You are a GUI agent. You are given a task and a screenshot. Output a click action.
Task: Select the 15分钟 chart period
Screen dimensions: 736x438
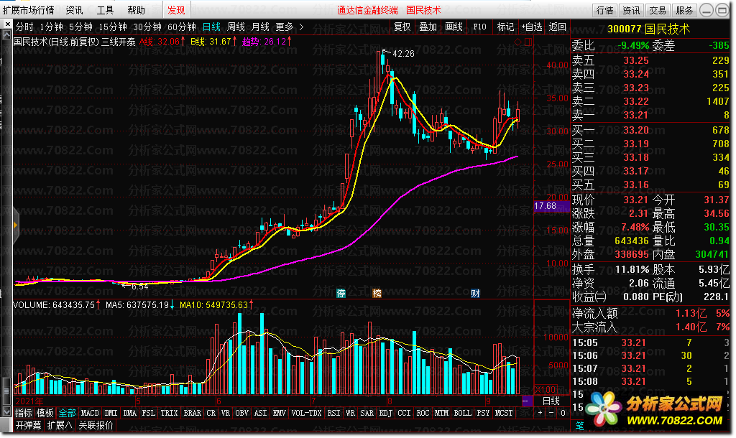[113, 27]
